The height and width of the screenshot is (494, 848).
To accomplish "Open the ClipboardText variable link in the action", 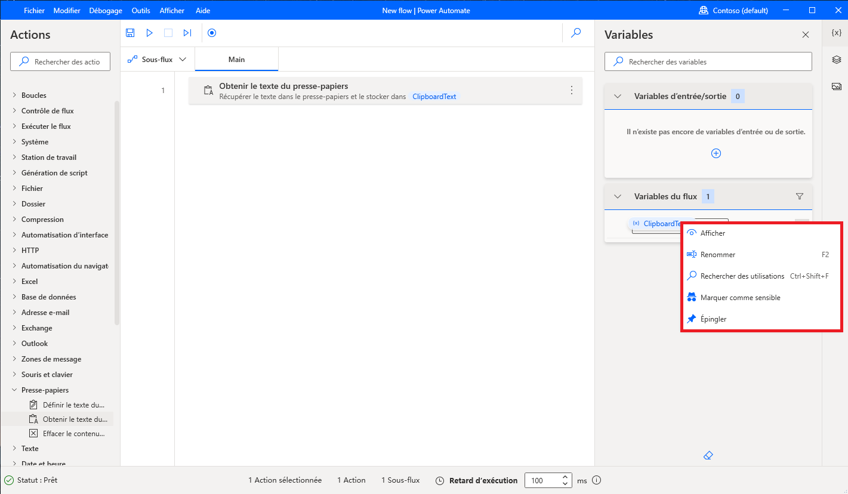I will pos(434,95).
